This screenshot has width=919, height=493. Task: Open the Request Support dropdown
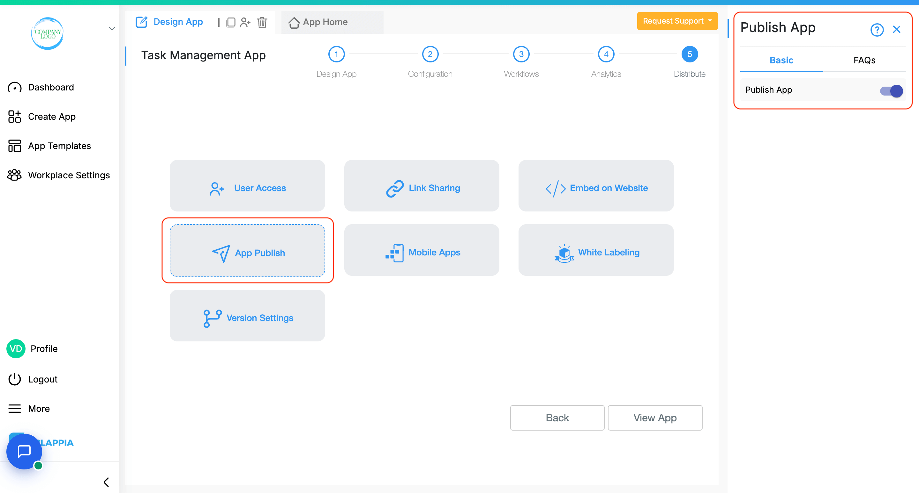[677, 21]
